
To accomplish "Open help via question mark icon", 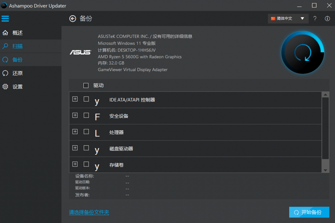I will 315,19.
